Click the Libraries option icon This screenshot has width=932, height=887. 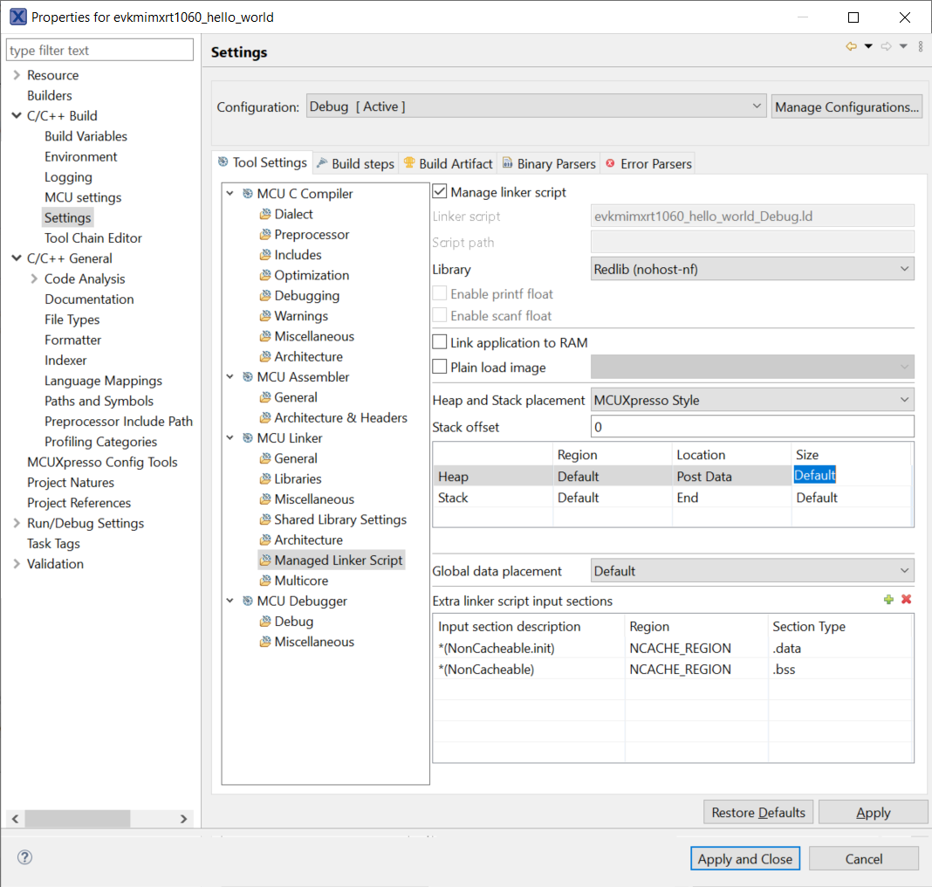265,478
